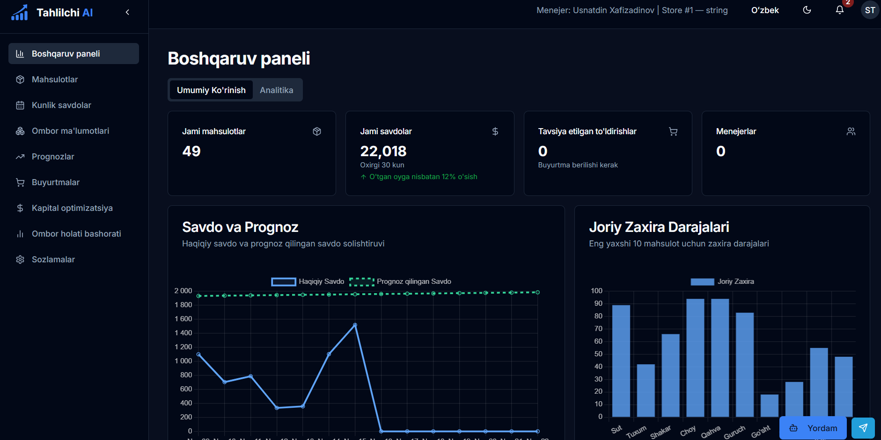Click the Tahlilchi AI logo
The width and height of the screenshot is (881, 440).
tap(52, 13)
